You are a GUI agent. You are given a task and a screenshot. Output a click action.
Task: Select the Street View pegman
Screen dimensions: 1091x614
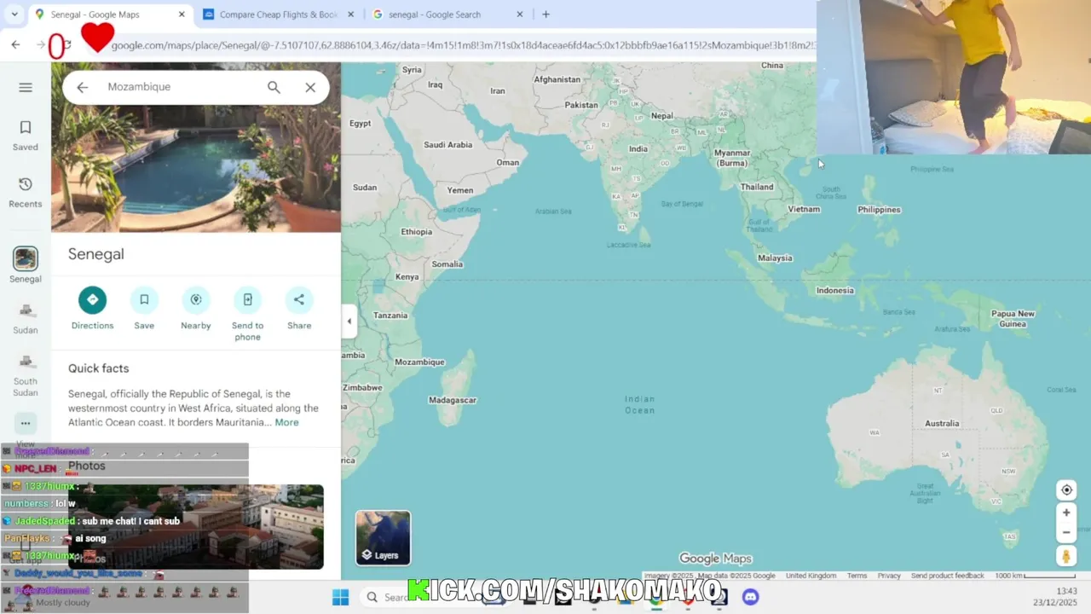click(1066, 556)
